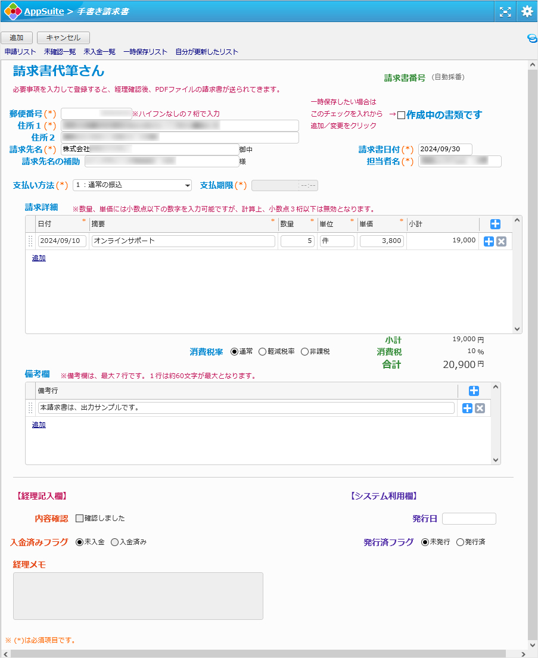This screenshot has height=658, width=538.
Task: Click the AppSuite logo icon
Action: [x=14, y=10]
